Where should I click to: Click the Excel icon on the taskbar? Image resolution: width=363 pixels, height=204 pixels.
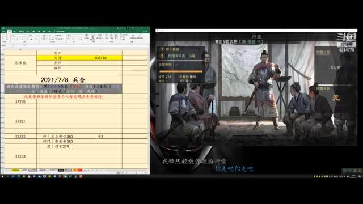point(70,176)
